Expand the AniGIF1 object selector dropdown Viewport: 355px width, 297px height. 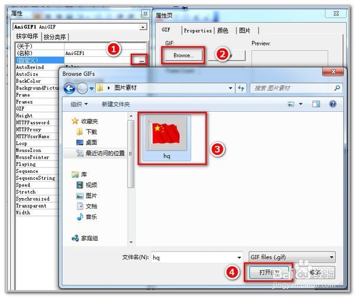click(143, 27)
